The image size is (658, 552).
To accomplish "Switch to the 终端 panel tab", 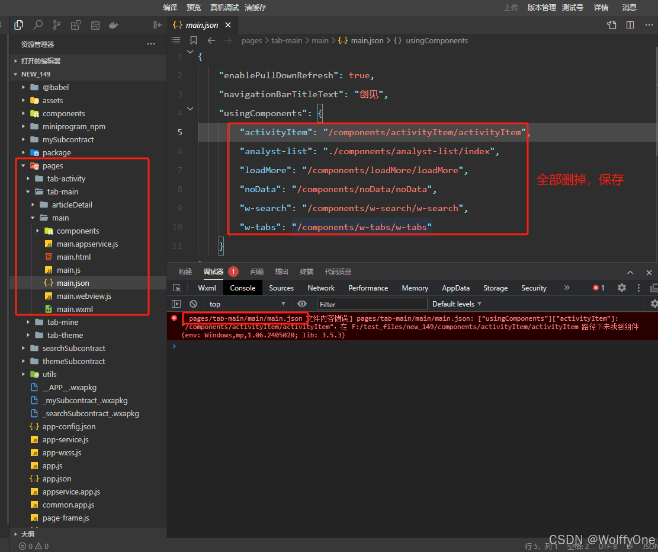I will pos(307,272).
